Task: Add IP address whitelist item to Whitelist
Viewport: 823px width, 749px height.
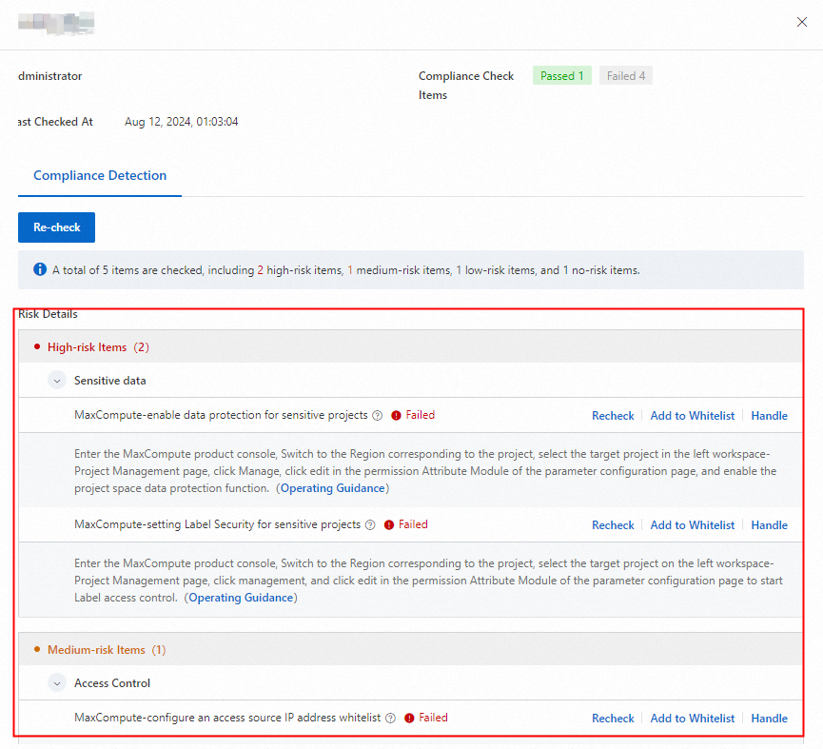Action: coord(692,719)
